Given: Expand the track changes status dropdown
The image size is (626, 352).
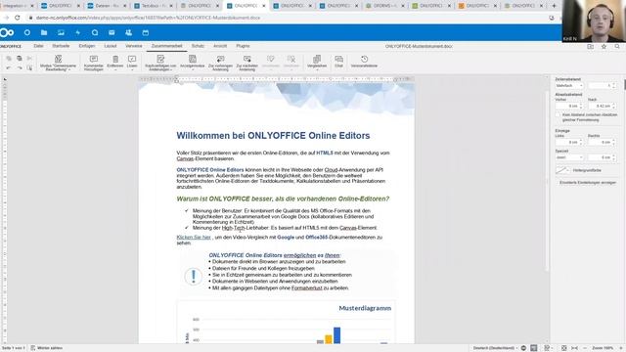Looking at the screenshot, I should click(549, 348).
